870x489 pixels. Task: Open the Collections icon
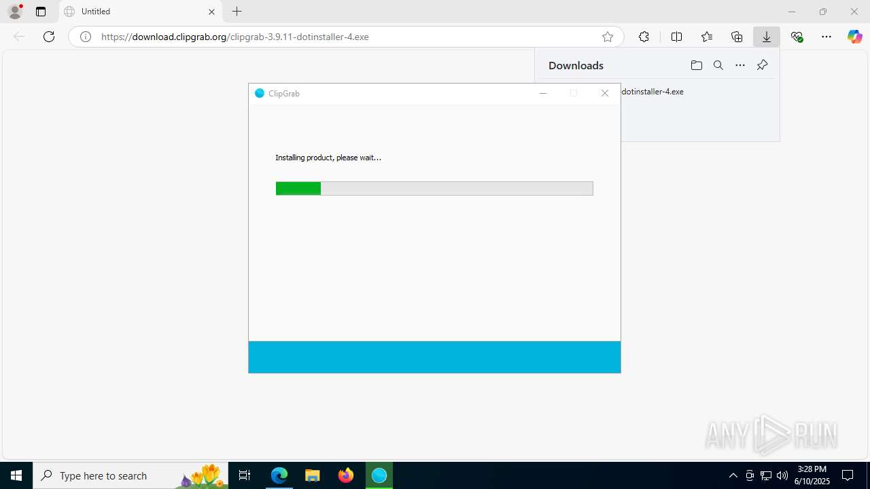737,37
